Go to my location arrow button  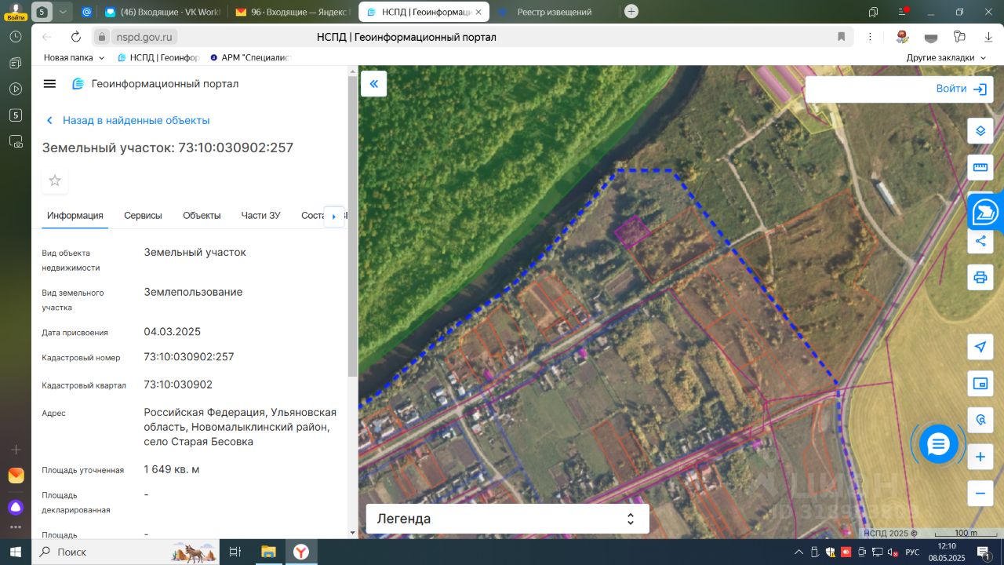(980, 347)
